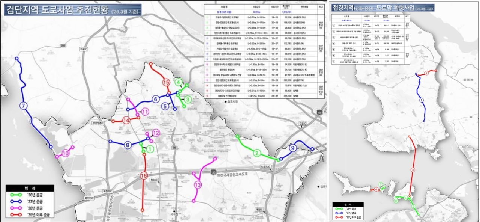Click 사업명 column header in Geomdan table
This screenshot has height=222, width=480.
[223, 7]
